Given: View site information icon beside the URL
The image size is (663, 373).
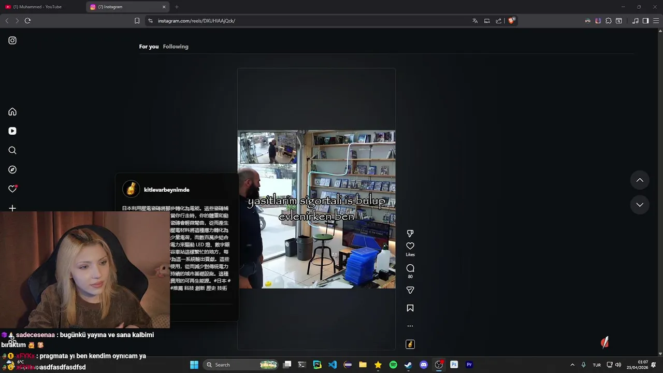Looking at the screenshot, I should coord(150,21).
